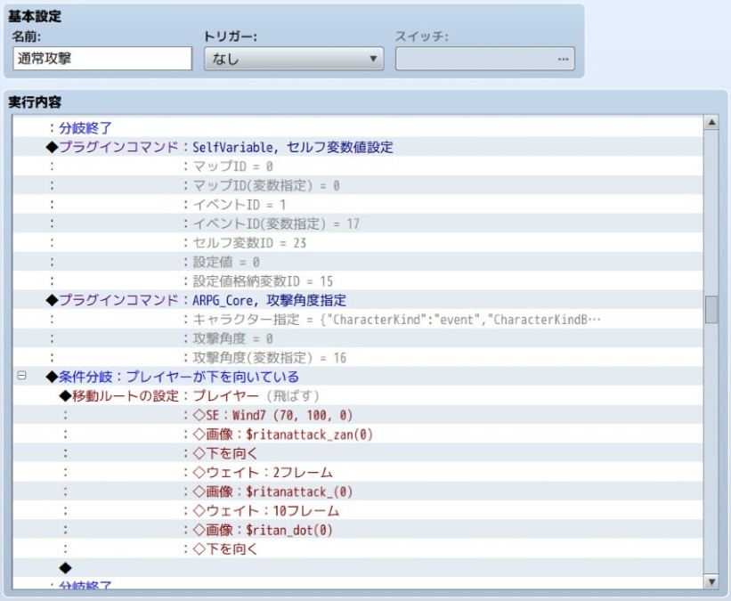731x601 pixels.
Task: Click the キャラクター指定 parameter line
Action: pos(392,319)
